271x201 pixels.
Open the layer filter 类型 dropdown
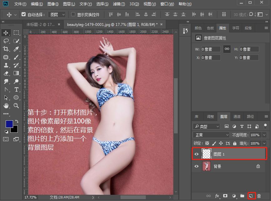pyautogui.click(x=206, y=126)
